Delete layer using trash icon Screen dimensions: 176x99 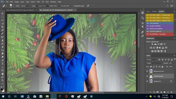coord(171,92)
